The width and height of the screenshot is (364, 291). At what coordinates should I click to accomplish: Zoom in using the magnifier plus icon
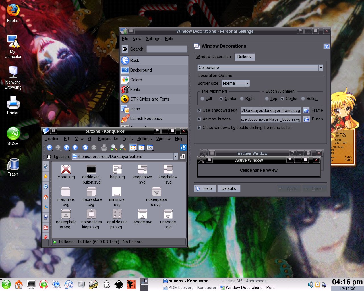coord(114,147)
